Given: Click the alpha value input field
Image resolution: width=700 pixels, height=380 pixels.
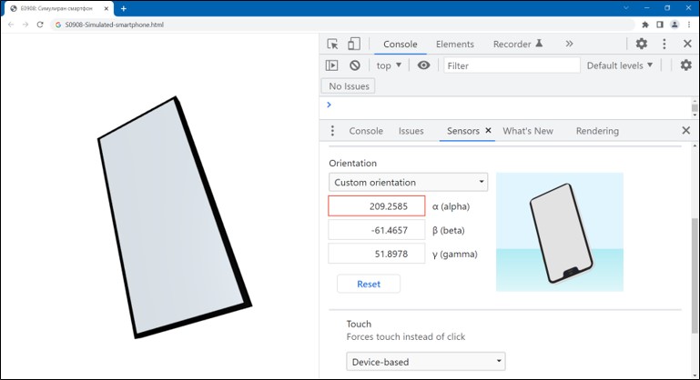Looking at the screenshot, I should [376, 206].
